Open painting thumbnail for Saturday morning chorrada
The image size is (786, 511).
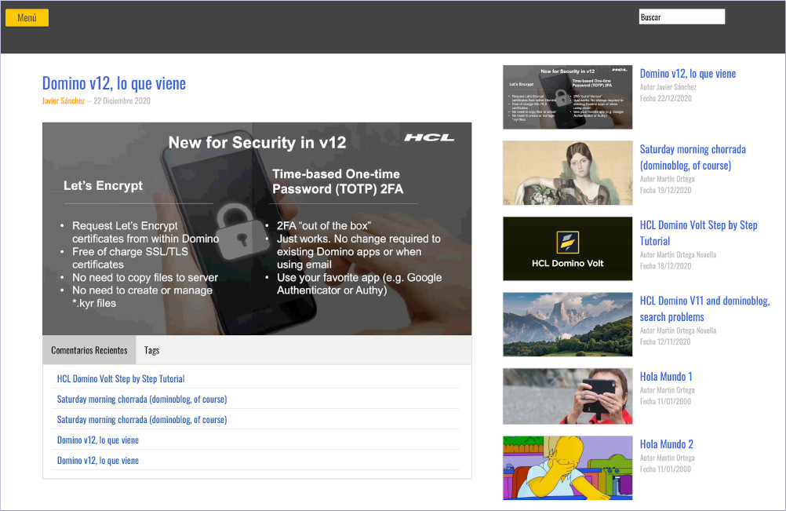pyautogui.click(x=567, y=173)
